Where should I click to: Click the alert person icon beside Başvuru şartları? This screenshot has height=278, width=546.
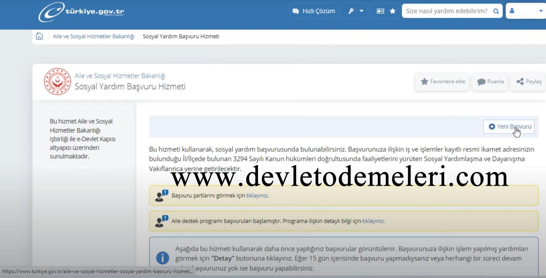tap(162, 196)
